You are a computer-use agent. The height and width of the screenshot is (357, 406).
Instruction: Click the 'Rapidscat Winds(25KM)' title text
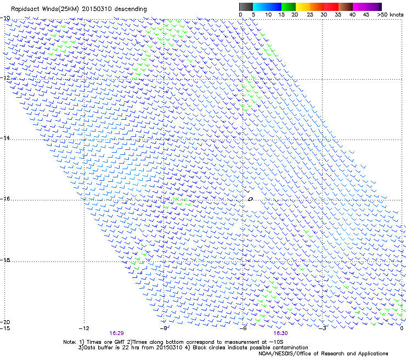pyautogui.click(x=45, y=9)
